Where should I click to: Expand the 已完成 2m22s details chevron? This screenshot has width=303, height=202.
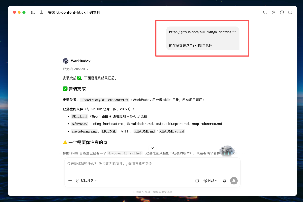(88, 69)
